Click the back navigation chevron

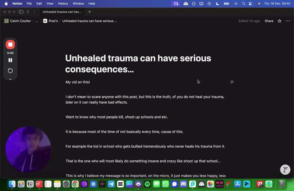(x=28, y=12)
